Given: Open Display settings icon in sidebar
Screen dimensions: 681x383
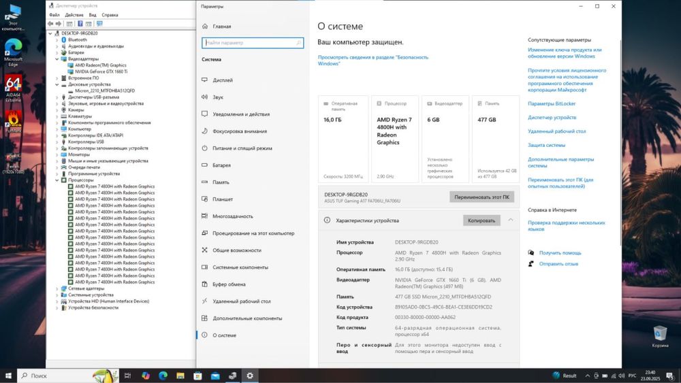Looking at the screenshot, I should [204, 80].
